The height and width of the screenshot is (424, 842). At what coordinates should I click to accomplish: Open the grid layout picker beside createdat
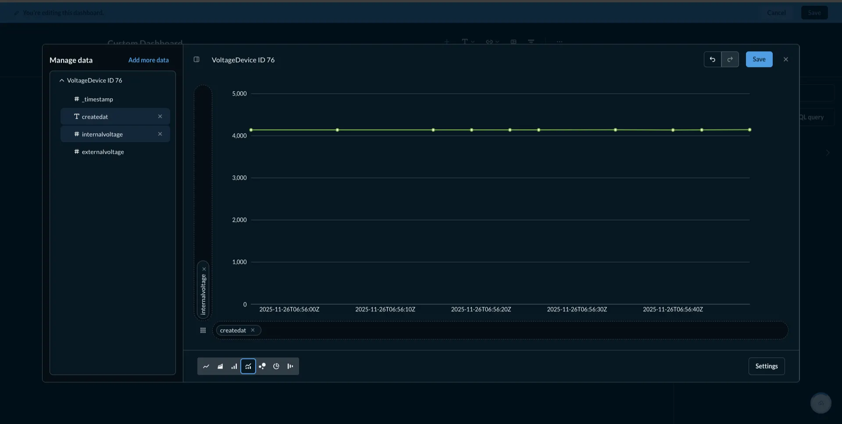coord(203,330)
